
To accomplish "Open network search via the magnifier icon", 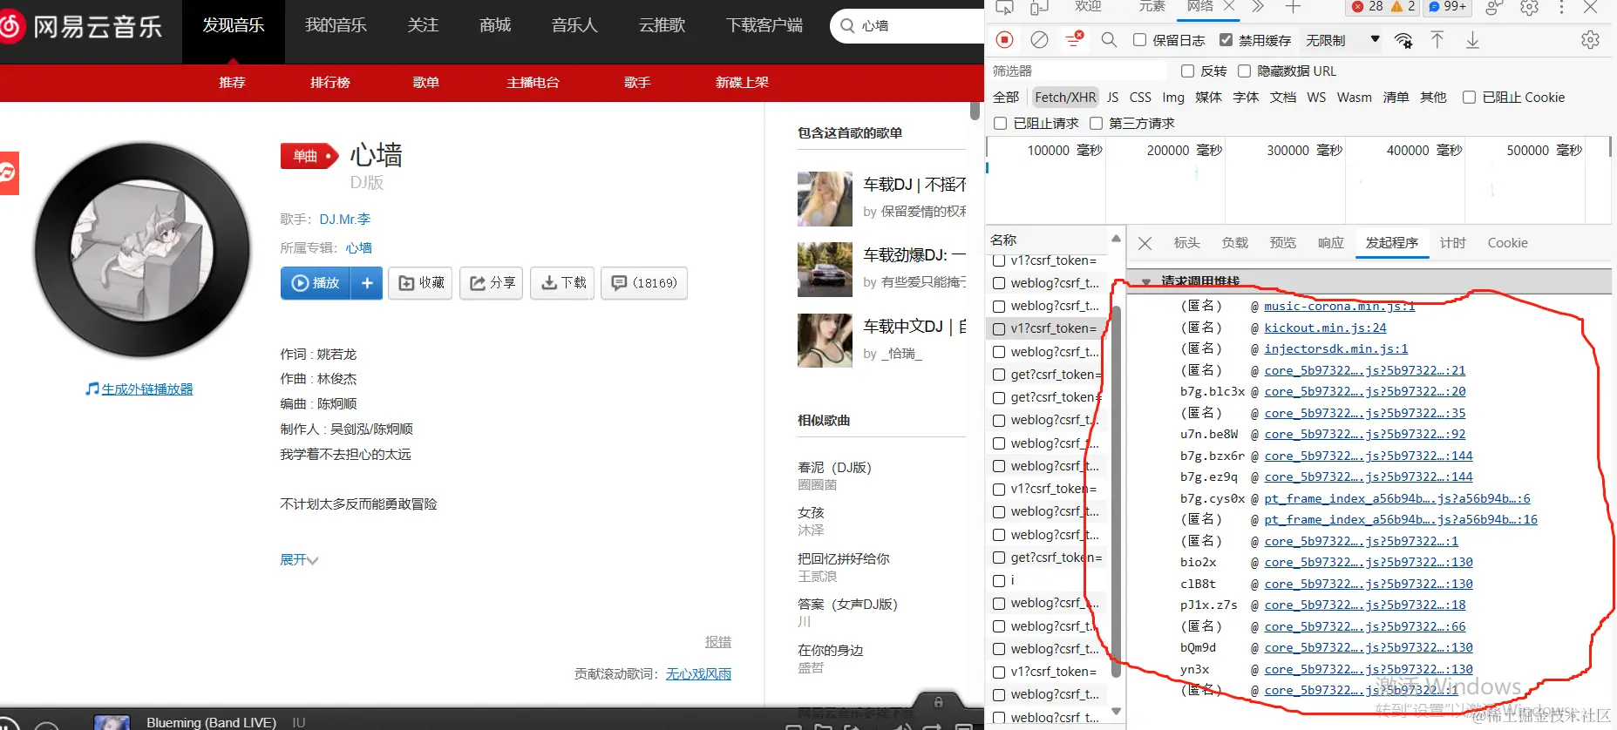I will (1109, 39).
